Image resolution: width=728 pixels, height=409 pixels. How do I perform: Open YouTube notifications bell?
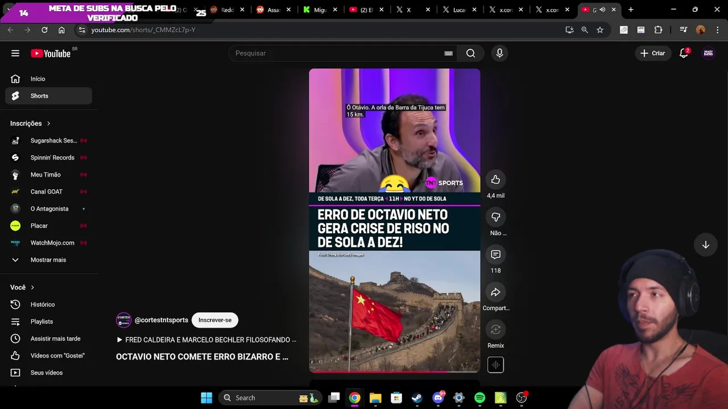[x=684, y=53]
